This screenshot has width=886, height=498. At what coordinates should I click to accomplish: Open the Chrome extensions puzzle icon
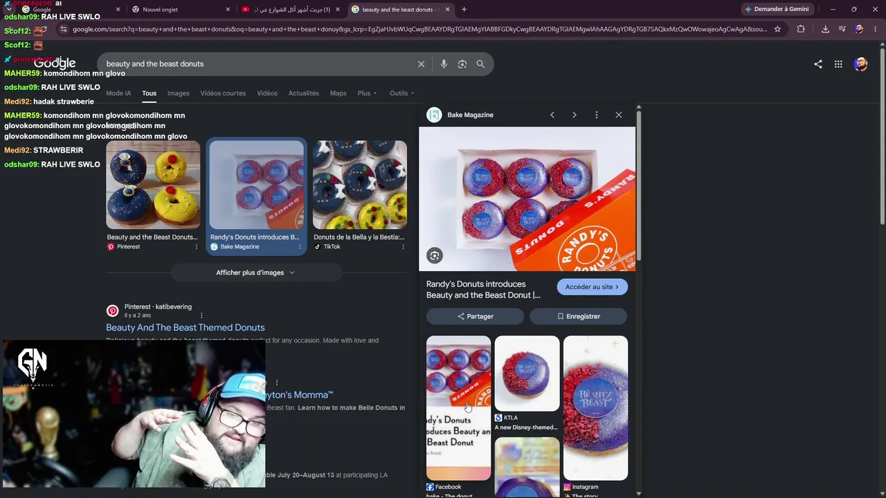pos(801,29)
